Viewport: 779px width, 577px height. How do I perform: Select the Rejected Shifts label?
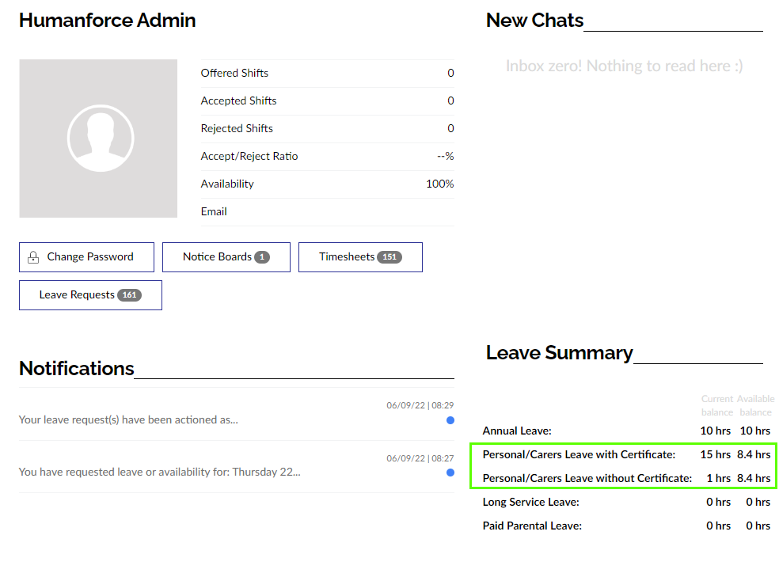(237, 129)
